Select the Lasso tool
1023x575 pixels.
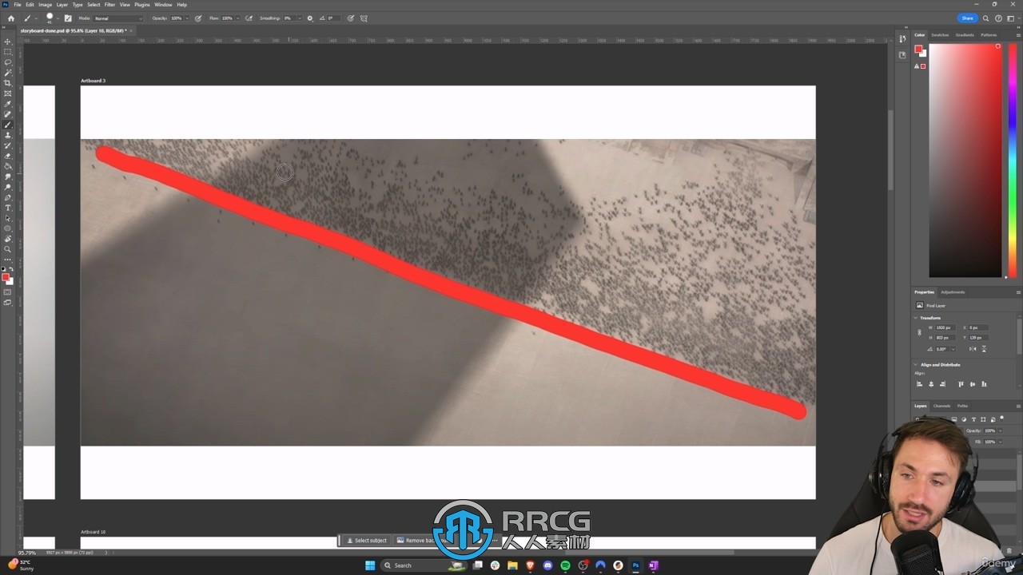point(8,62)
